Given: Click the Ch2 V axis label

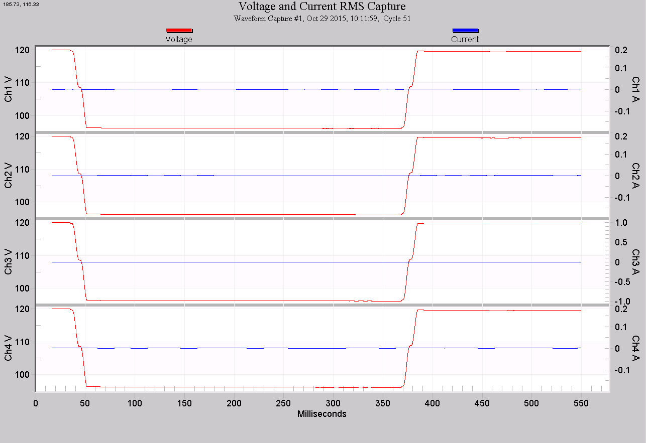Looking at the screenshot, I should [x=10, y=175].
